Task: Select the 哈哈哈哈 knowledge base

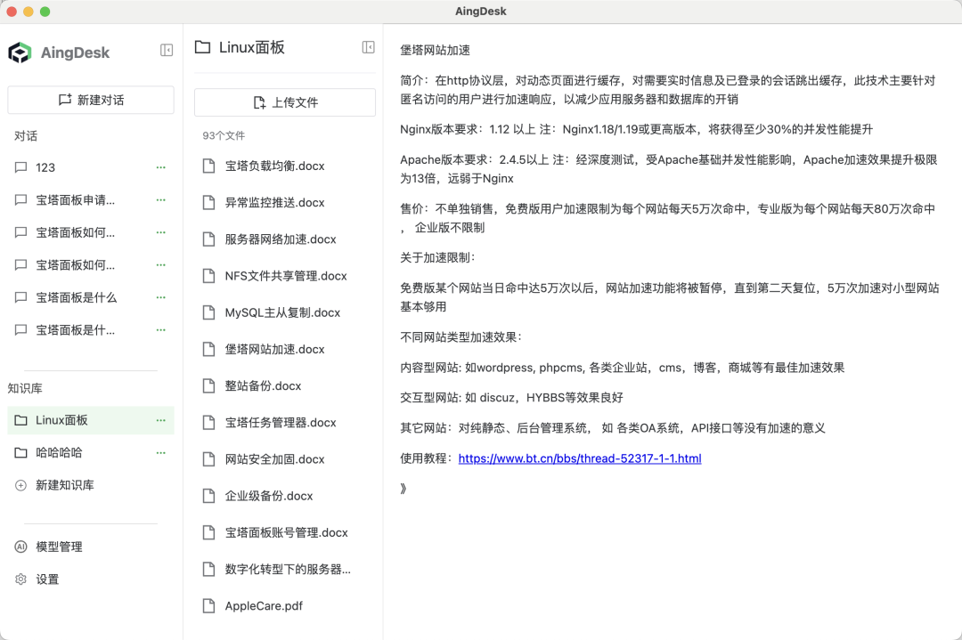Action: pyautogui.click(x=91, y=452)
